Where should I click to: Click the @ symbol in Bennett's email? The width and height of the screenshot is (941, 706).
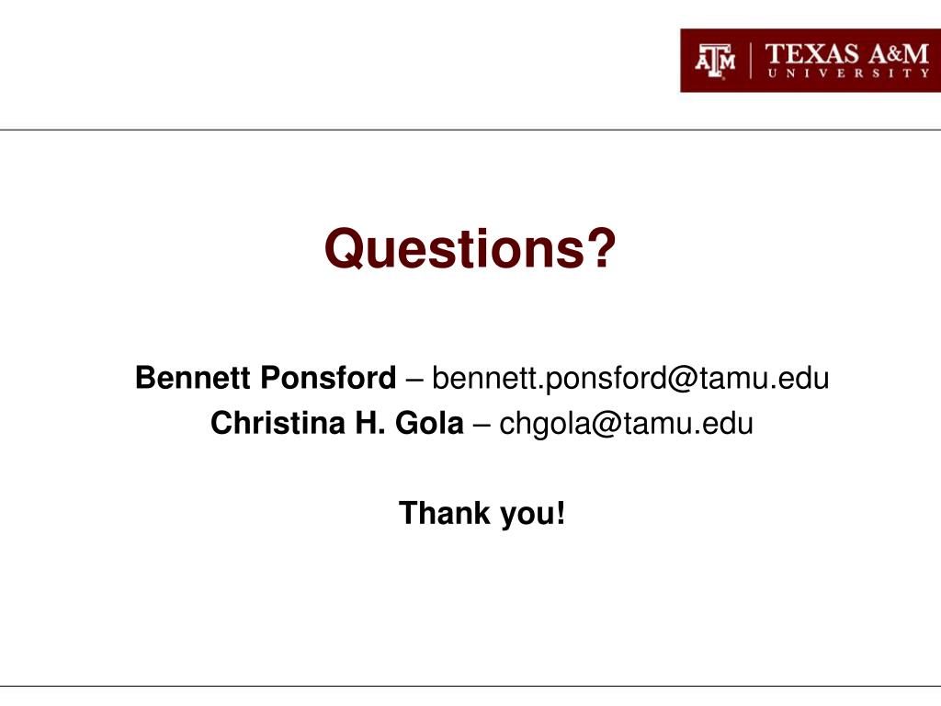pos(681,378)
